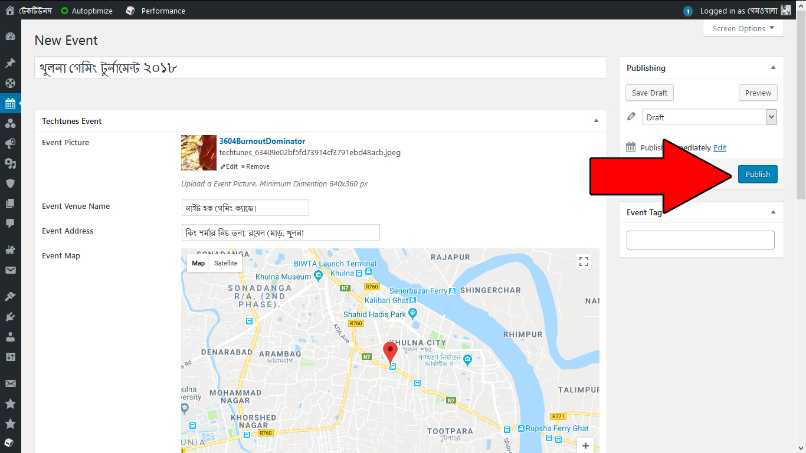Click the Event Tag input box
This screenshot has width=806, height=453.
click(700, 239)
